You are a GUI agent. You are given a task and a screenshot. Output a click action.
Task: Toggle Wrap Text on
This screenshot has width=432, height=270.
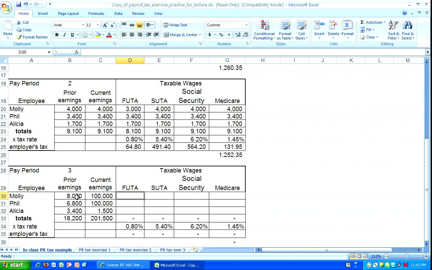(175, 25)
